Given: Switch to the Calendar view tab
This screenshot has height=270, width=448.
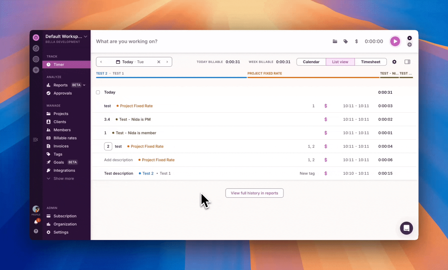Looking at the screenshot, I should pyautogui.click(x=311, y=62).
